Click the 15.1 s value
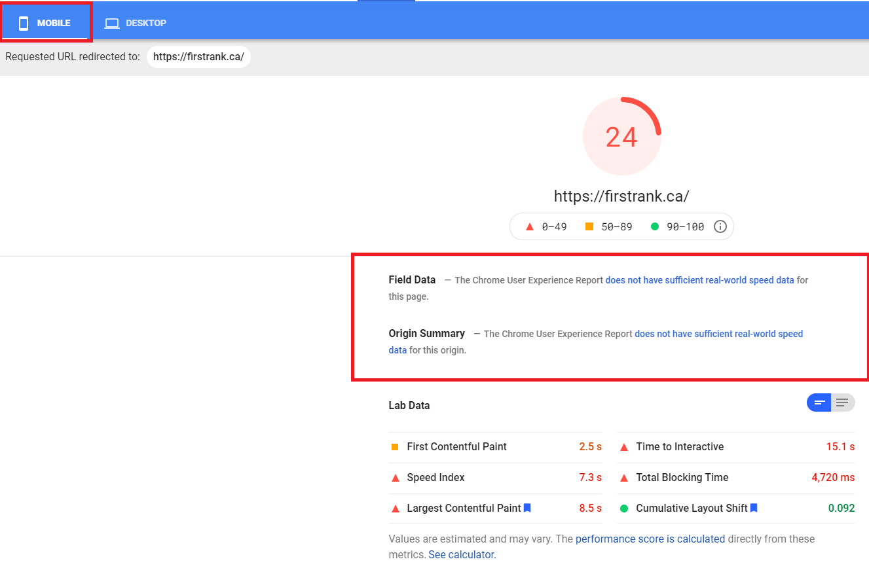869x572 pixels. [x=840, y=447]
